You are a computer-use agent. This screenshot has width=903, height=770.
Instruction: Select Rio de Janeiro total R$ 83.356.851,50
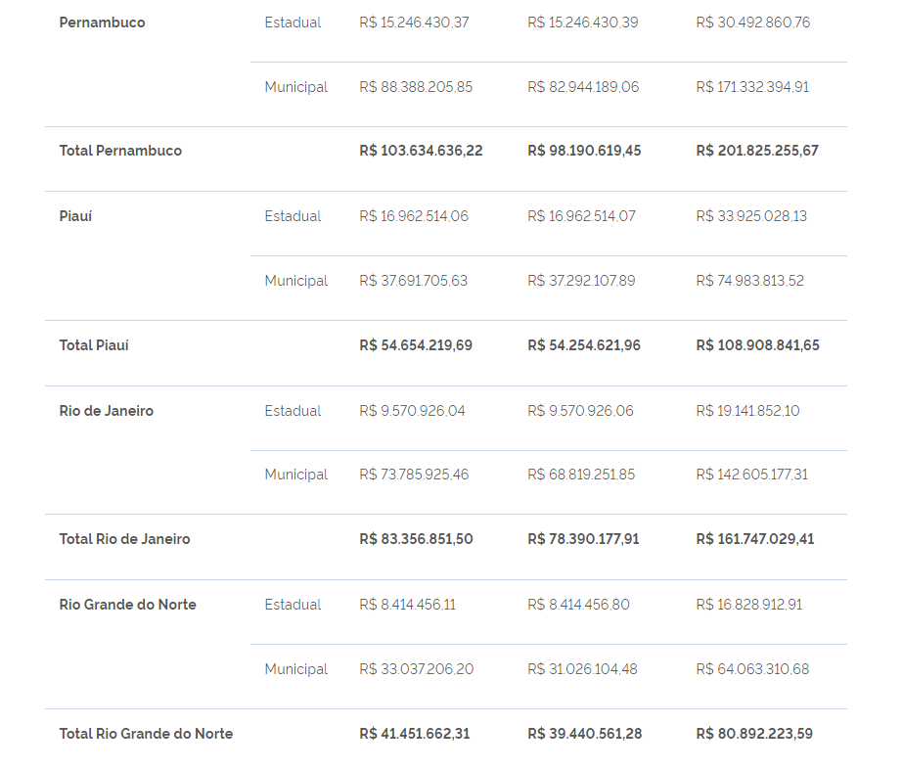(417, 539)
